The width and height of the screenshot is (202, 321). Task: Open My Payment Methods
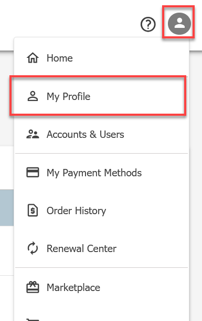click(x=102, y=173)
